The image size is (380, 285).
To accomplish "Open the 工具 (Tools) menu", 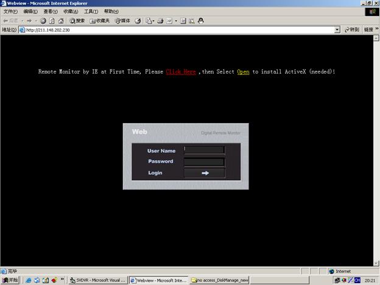I will coord(91,12).
